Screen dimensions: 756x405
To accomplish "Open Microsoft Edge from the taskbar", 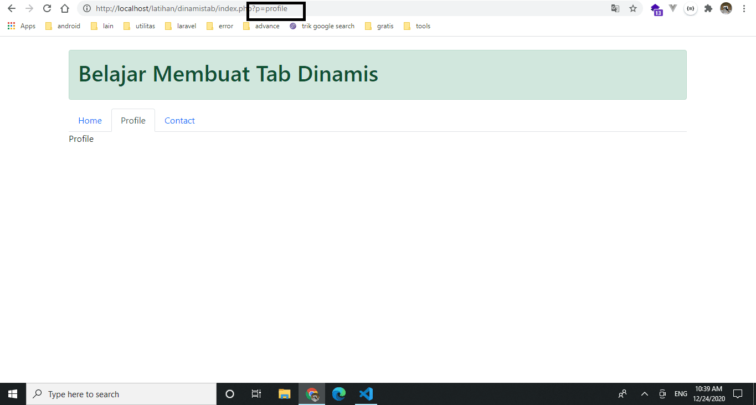I will pyautogui.click(x=338, y=394).
